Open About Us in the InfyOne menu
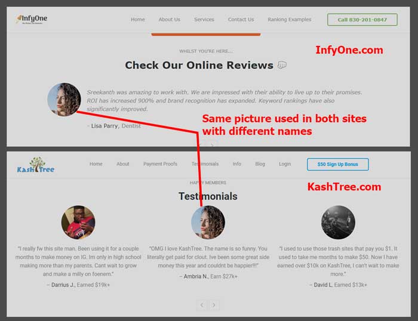The image size is (418, 321). click(x=169, y=20)
